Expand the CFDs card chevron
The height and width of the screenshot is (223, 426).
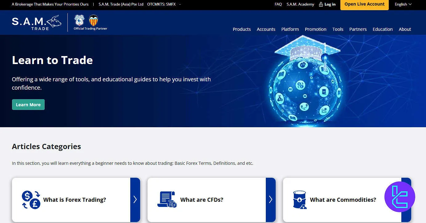(270, 200)
